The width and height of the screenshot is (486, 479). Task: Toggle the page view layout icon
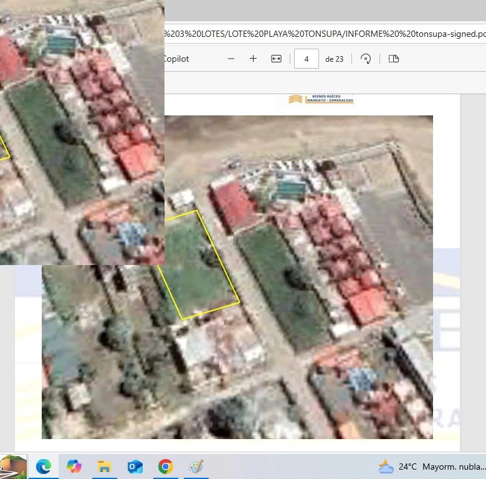393,59
